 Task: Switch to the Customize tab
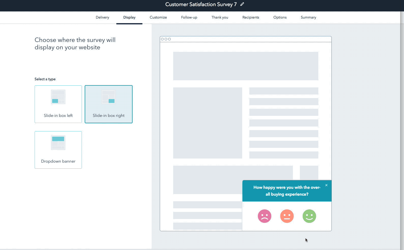(158, 17)
